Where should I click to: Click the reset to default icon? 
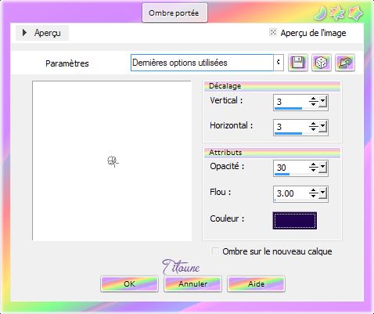point(345,63)
